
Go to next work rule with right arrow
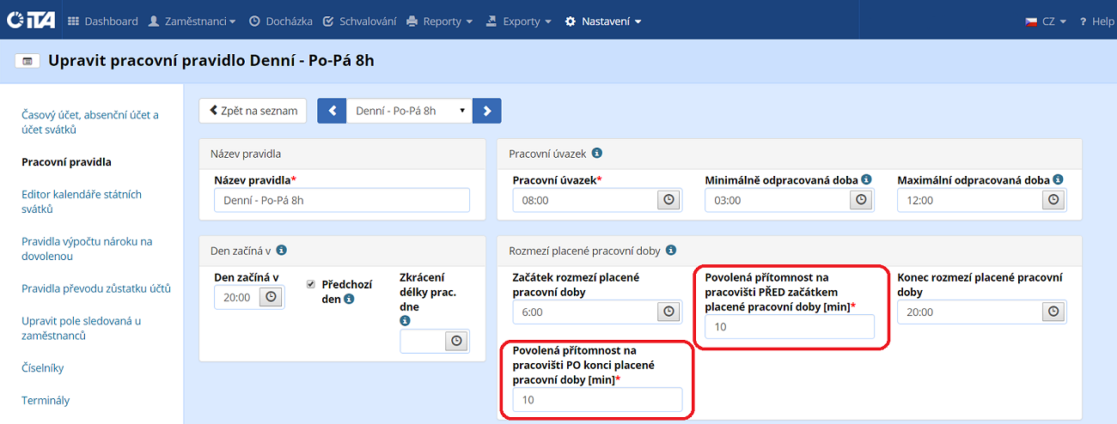(487, 111)
